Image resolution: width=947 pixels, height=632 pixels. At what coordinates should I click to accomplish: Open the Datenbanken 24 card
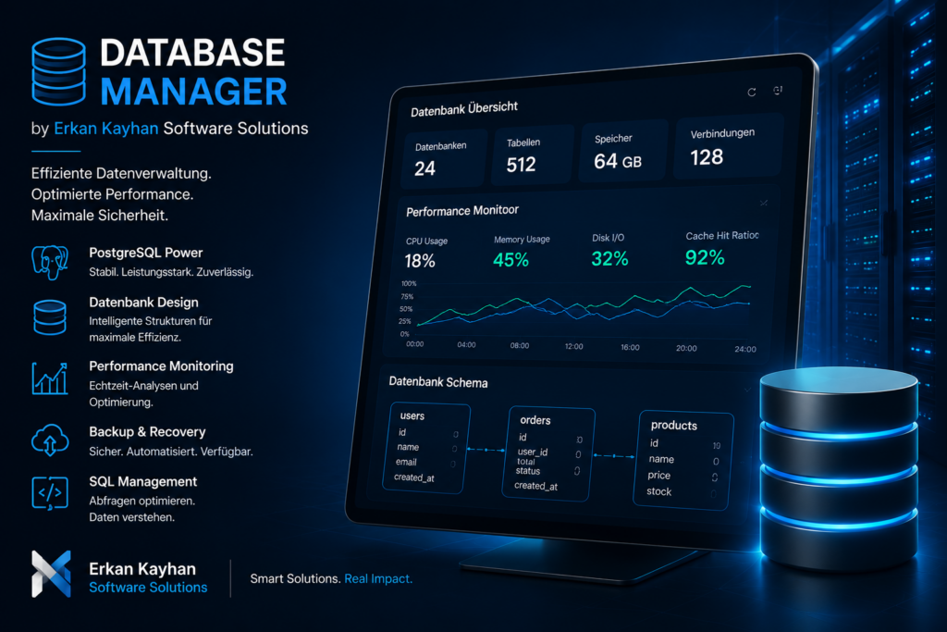pyautogui.click(x=445, y=160)
